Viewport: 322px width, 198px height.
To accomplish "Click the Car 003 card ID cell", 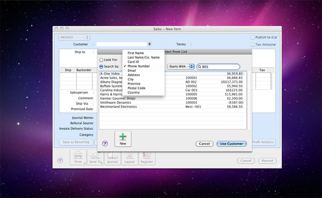I will coord(191,90).
